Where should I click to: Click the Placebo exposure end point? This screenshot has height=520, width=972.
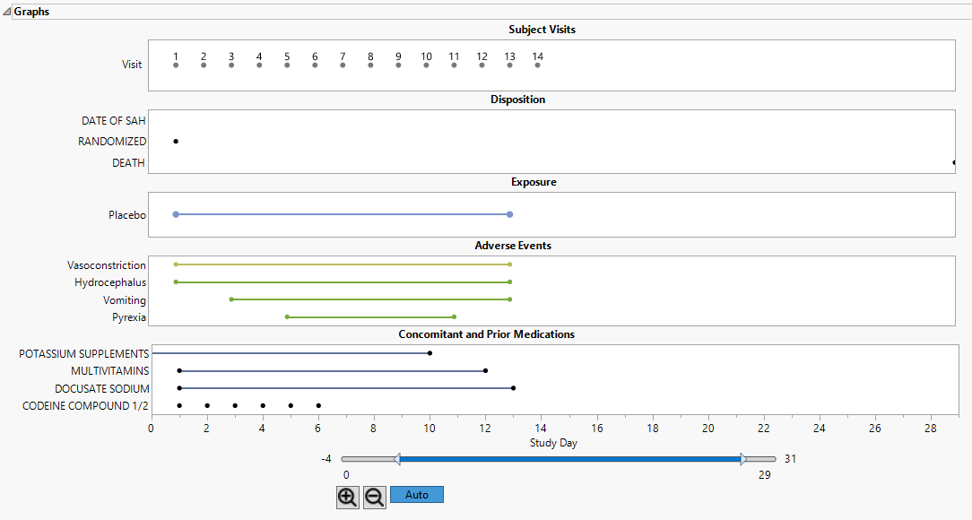click(509, 214)
